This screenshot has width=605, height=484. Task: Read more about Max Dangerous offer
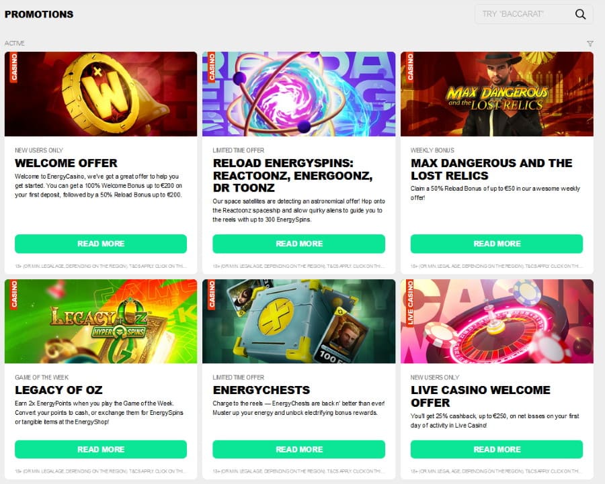497,244
